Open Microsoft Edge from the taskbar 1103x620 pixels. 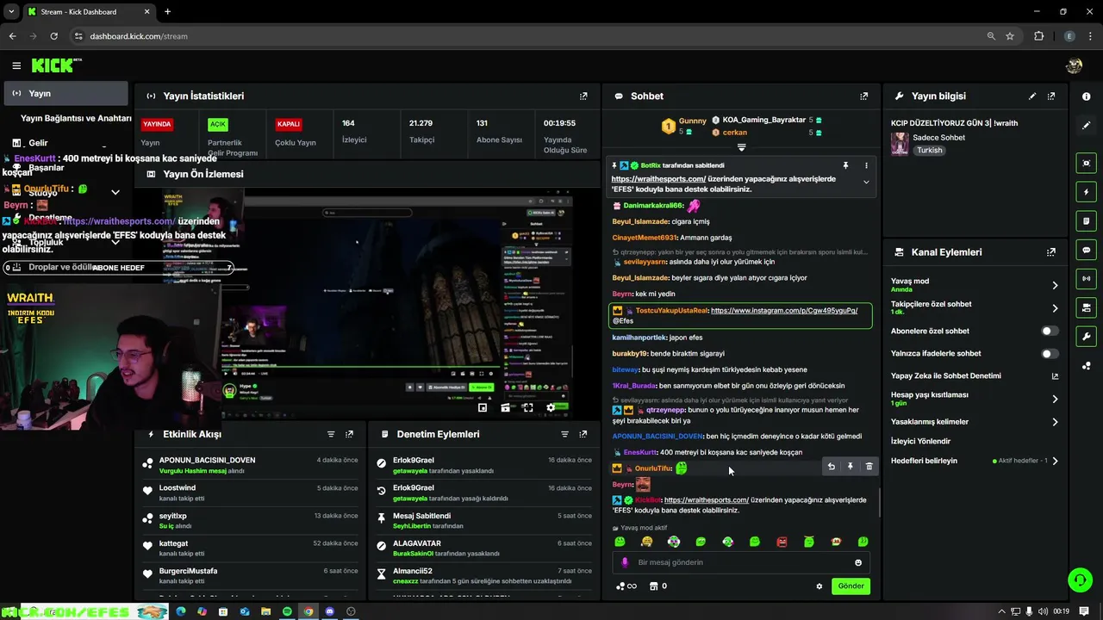point(181,611)
